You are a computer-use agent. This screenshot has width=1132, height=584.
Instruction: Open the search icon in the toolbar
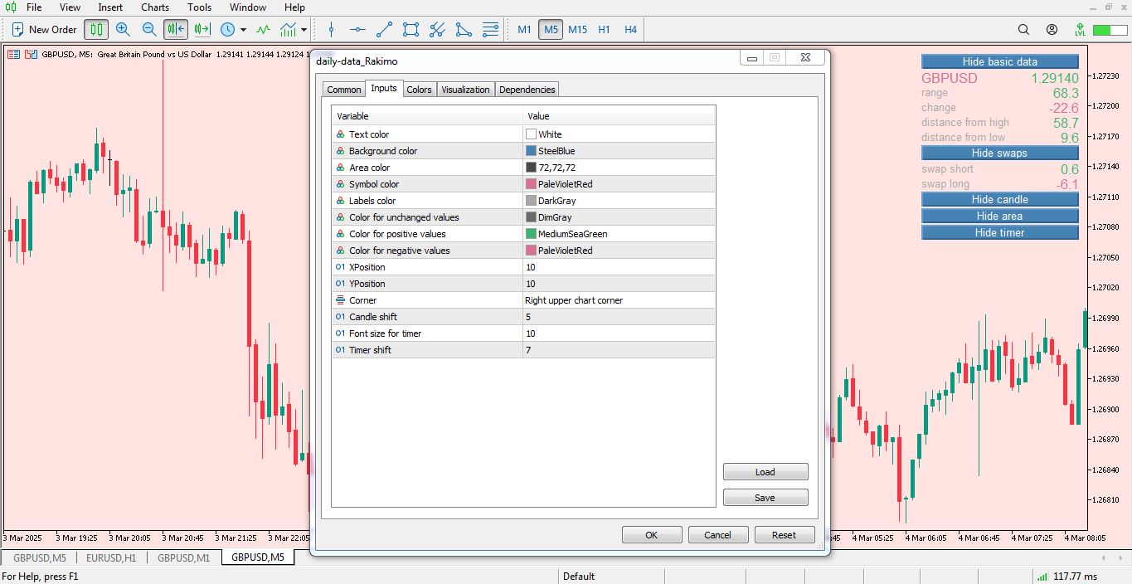click(x=1023, y=29)
